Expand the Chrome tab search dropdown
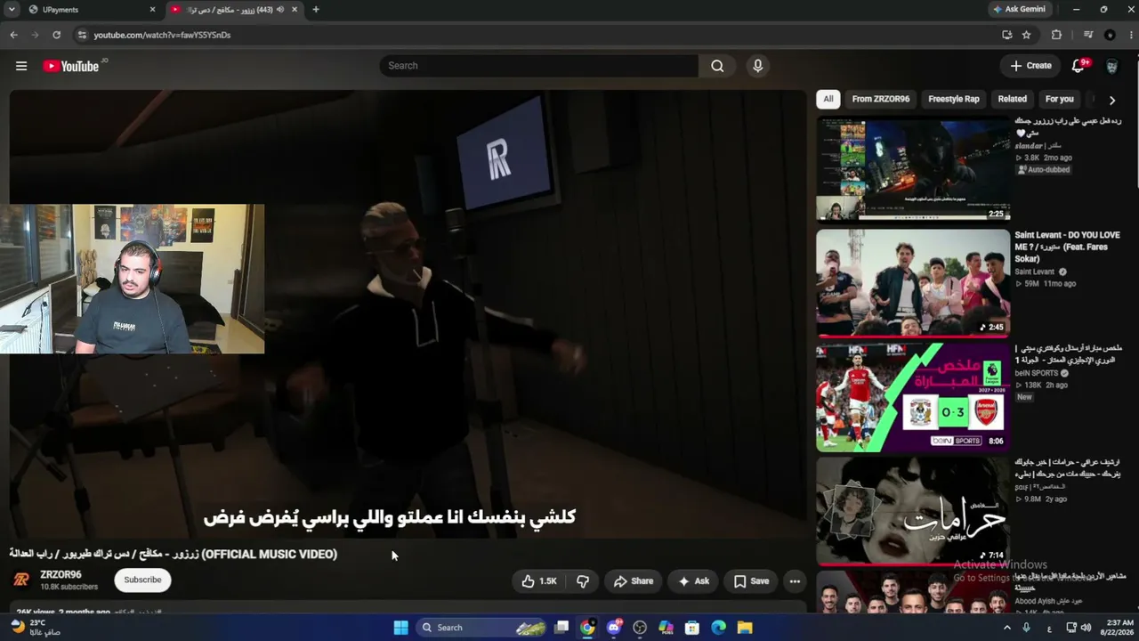The height and width of the screenshot is (641, 1139). tap(12, 10)
